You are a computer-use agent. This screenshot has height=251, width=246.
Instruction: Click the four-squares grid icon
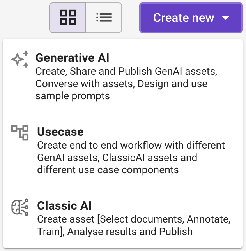click(68, 18)
